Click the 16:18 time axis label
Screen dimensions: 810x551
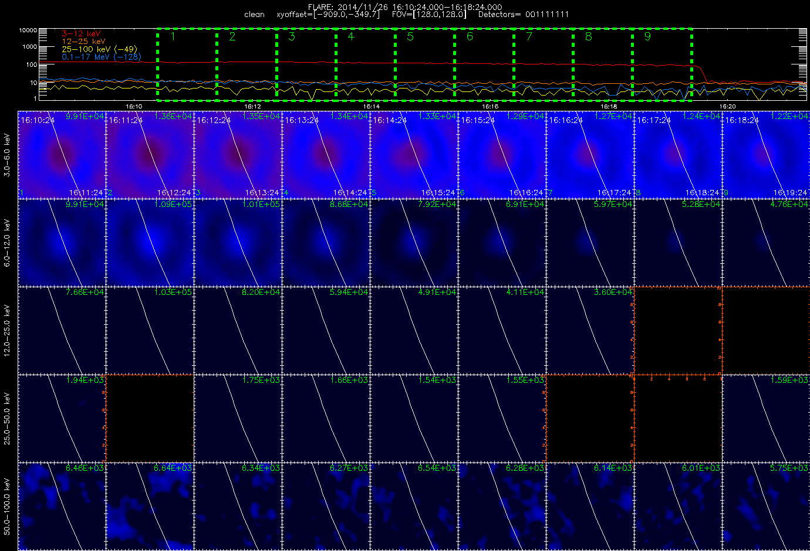609,106
